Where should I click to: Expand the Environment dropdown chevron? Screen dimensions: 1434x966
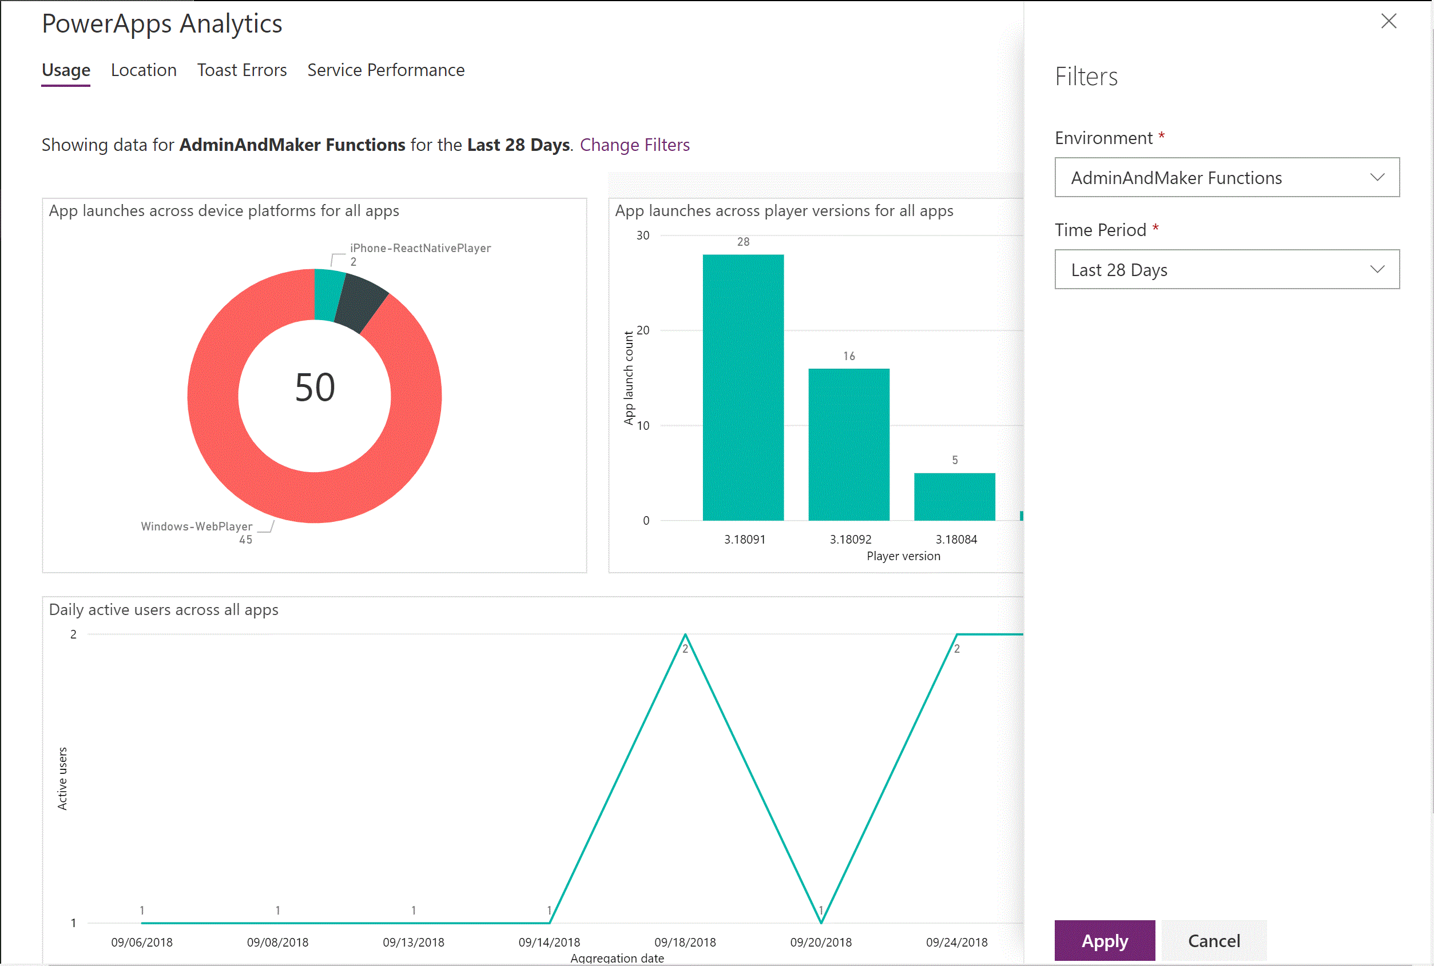pos(1377,177)
